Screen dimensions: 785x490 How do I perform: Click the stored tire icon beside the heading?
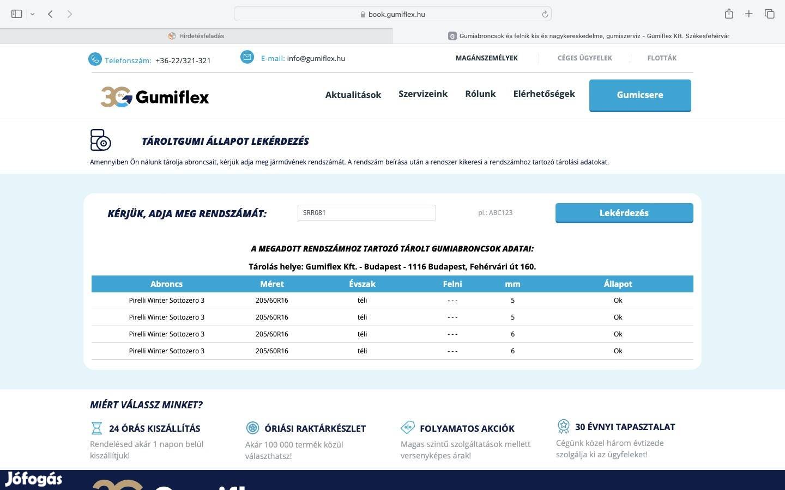[x=100, y=140]
